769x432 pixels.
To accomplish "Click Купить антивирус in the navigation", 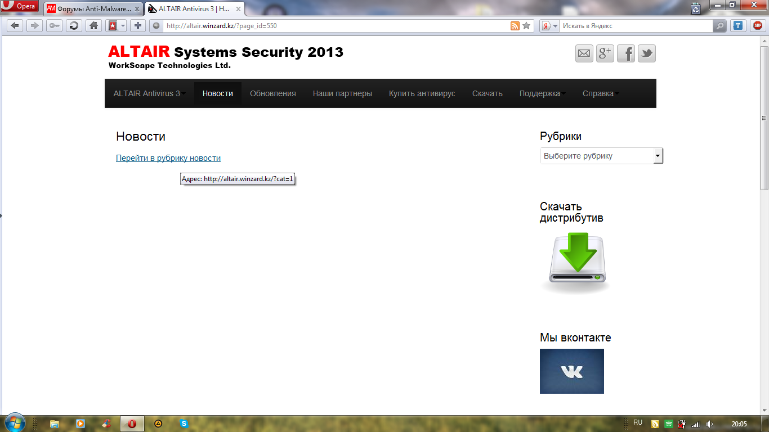I will 422,93.
